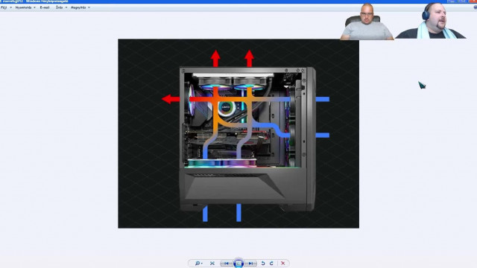Rotate the image clockwise
The height and width of the screenshot is (268, 477).
tap(271, 263)
